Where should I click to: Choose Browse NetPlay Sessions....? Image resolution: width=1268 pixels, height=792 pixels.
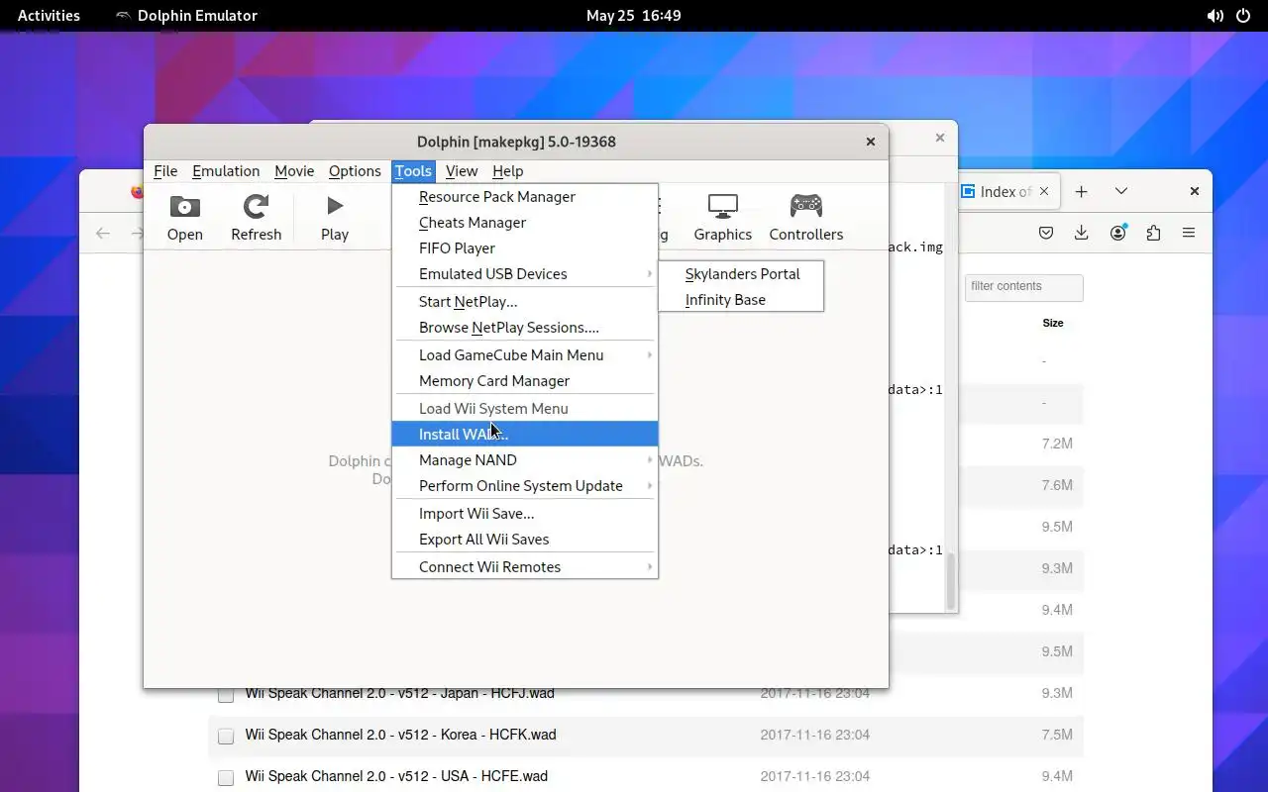tap(525, 327)
